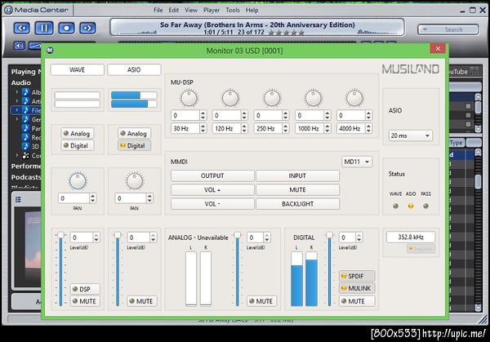The image size is (490, 342).
Task: Click the Media Center logo icon
Action: point(8,10)
